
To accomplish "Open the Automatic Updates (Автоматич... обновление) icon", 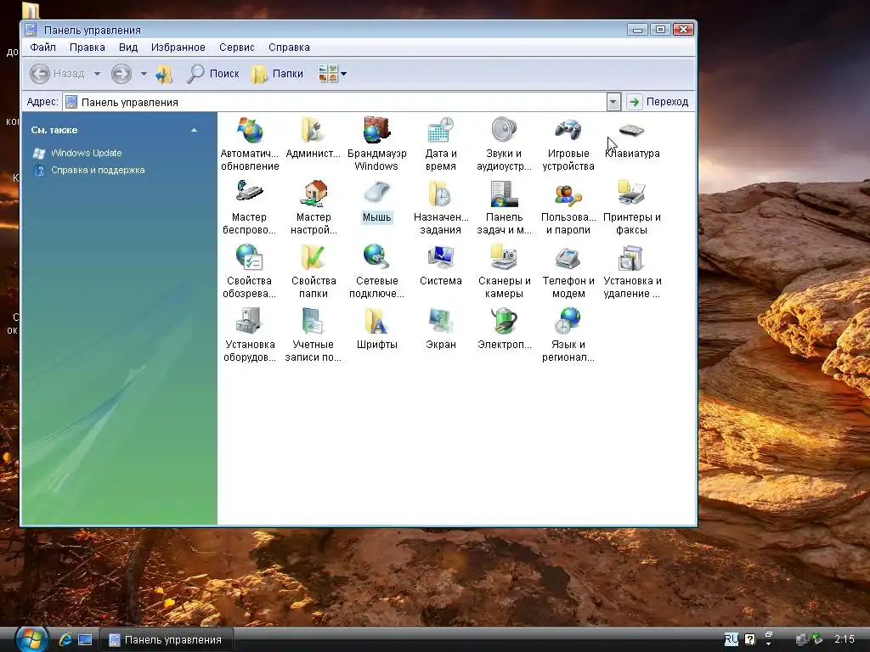I will pyautogui.click(x=250, y=143).
